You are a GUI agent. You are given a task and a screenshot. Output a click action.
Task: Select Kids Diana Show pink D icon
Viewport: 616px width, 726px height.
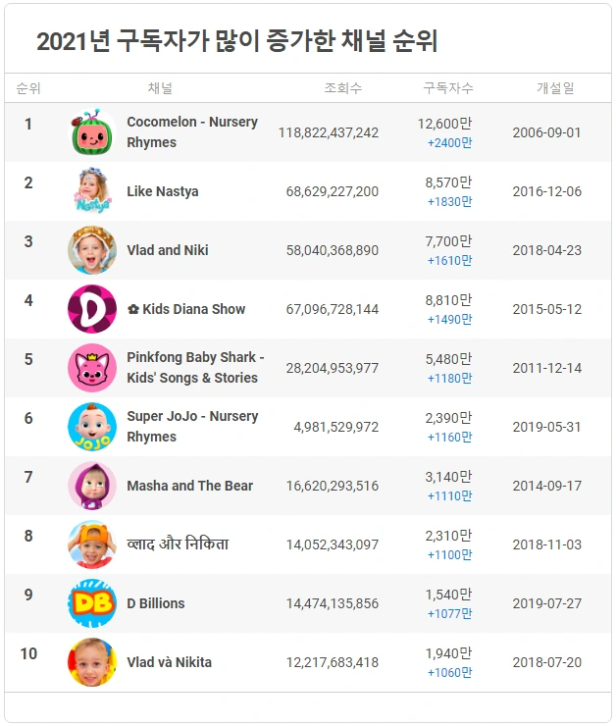click(x=92, y=309)
